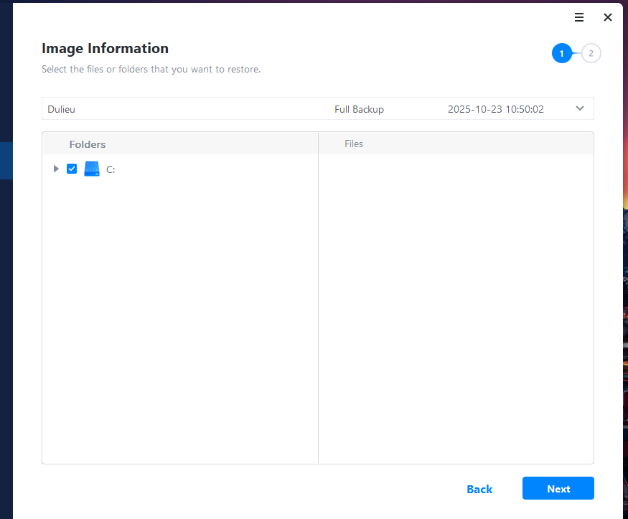Close the Image Information dialog

pyautogui.click(x=608, y=18)
